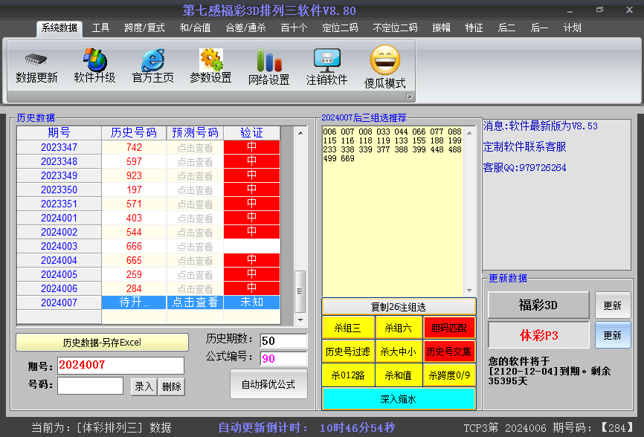Click recommendation list scrollbar up arrow
The image size is (644, 437).
coord(469,133)
